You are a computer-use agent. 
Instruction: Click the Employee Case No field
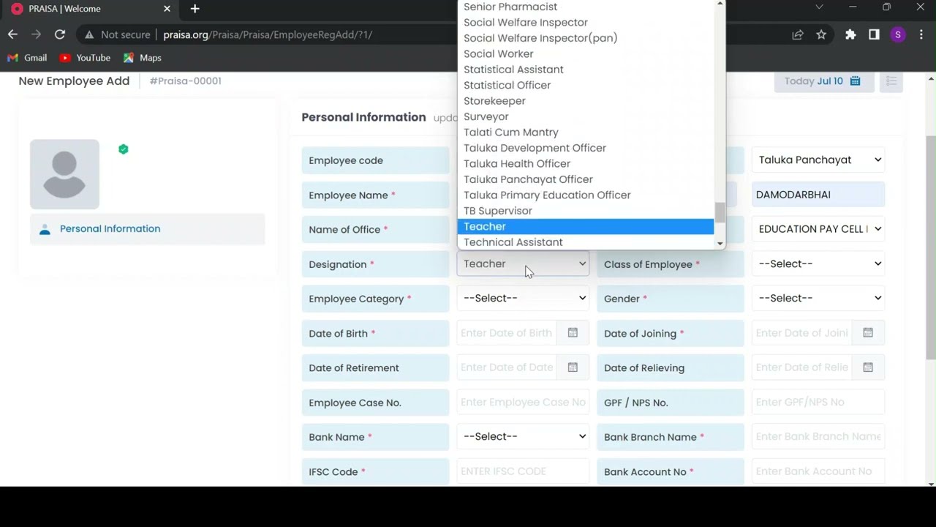pyautogui.click(x=523, y=402)
